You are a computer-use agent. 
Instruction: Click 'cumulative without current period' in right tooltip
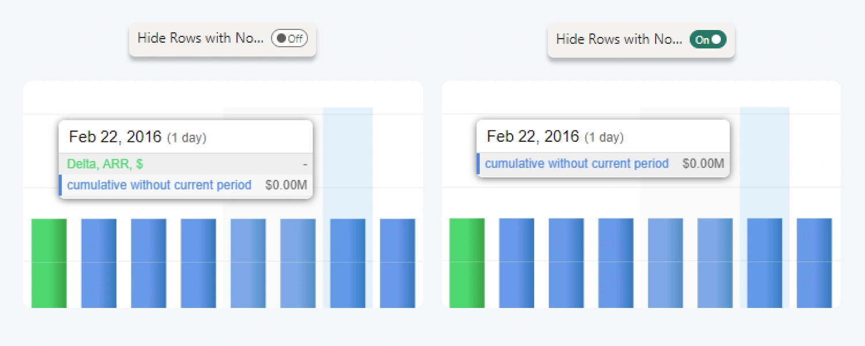click(577, 164)
